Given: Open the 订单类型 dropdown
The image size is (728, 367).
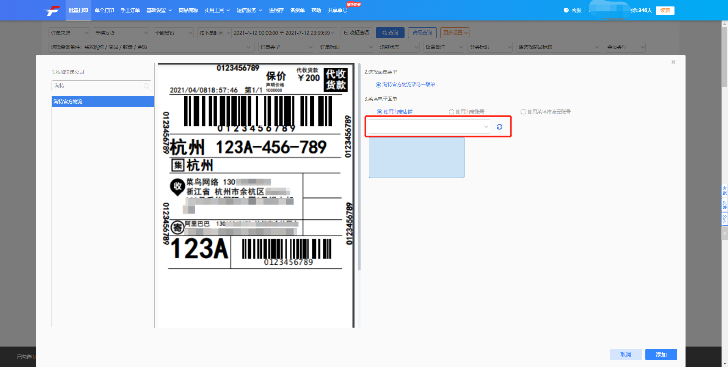Looking at the screenshot, I should (x=286, y=47).
